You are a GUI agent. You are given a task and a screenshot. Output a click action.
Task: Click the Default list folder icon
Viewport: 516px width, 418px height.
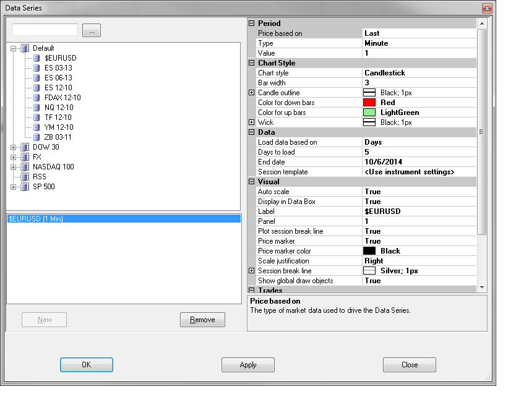[25, 48]
